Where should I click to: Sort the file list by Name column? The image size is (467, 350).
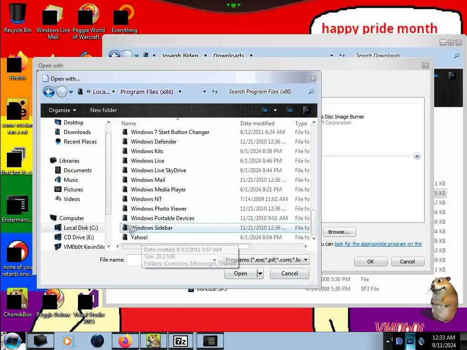tap(128, 123)
